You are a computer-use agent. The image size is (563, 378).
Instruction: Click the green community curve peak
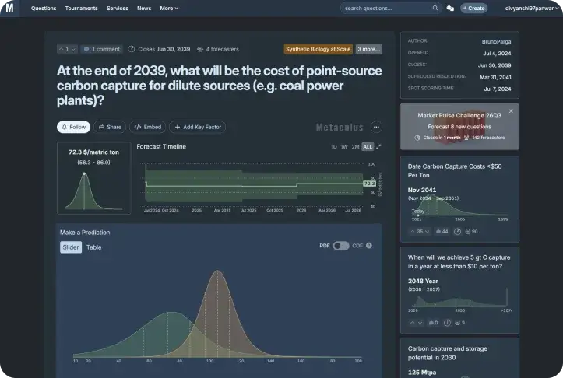[x=172, y=313]
